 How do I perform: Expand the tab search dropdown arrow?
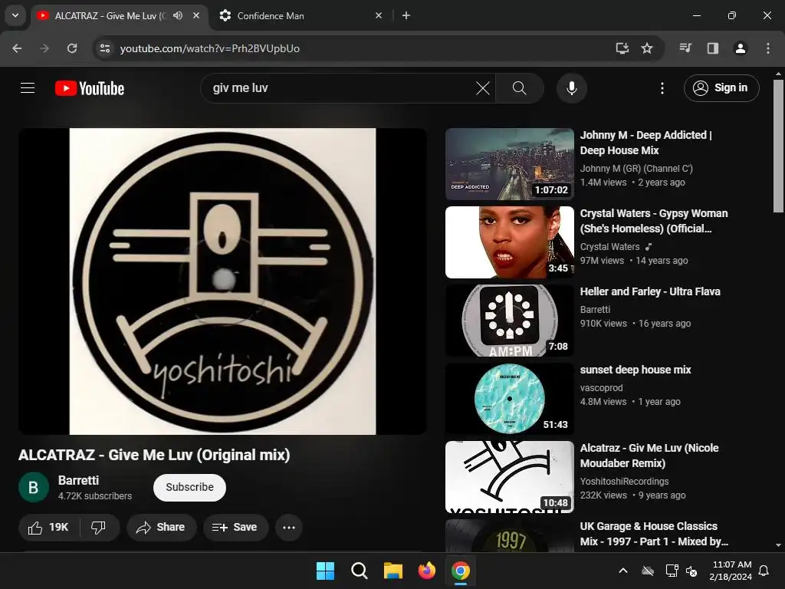point(15,15)
